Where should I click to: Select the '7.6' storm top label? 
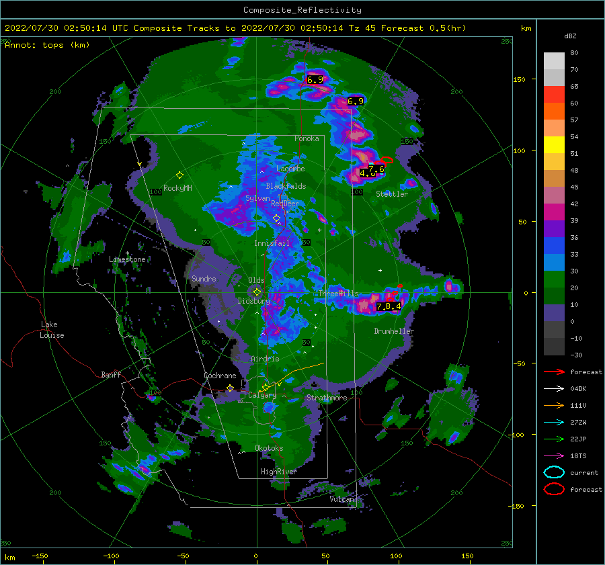(376, 169)
